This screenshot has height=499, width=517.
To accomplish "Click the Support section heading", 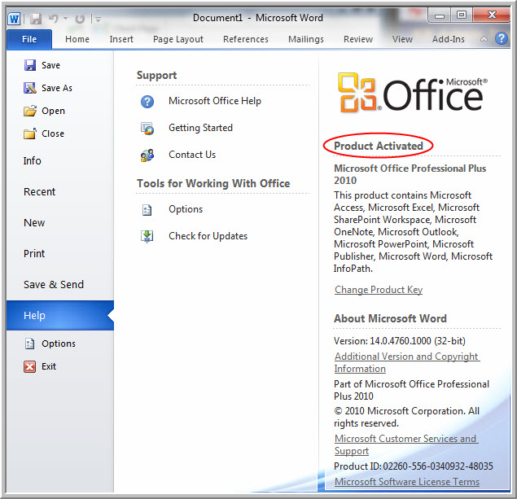I will coord(156,75).
